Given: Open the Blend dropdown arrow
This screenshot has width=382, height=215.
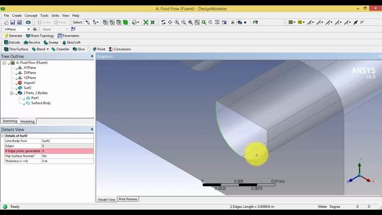Looking at the screenshot, I should coord(48,49).
